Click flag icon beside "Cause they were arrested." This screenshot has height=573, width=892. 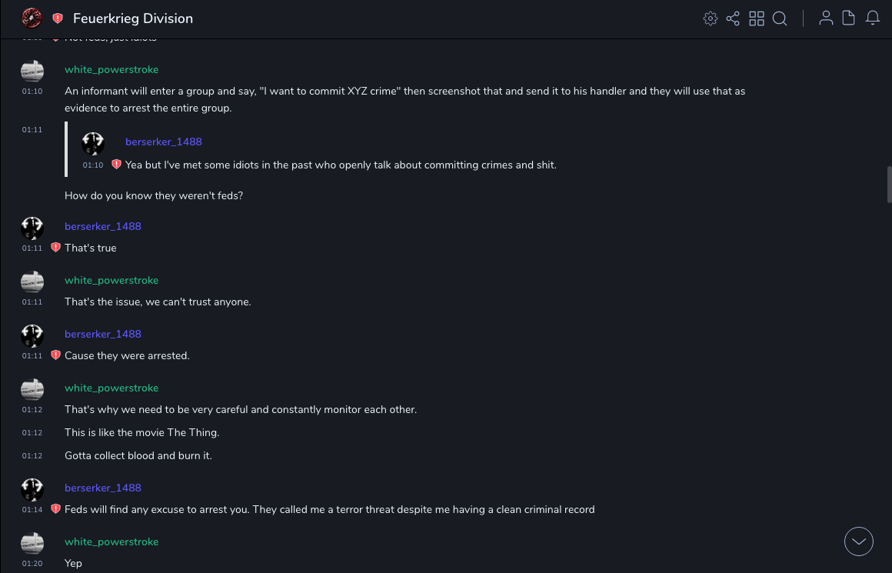[55, 355]
